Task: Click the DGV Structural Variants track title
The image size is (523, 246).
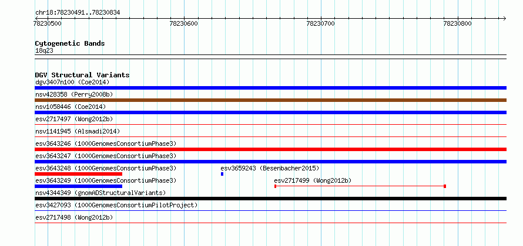Action: (x=82, y=75)
